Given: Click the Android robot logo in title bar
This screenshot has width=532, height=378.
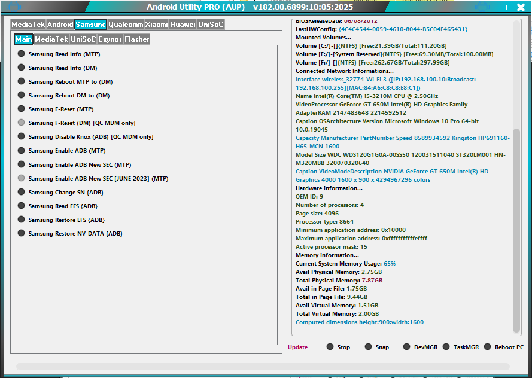Looking at the screenshot, I should click(14, 7).
